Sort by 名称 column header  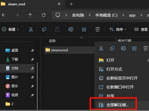coord(52,41)
